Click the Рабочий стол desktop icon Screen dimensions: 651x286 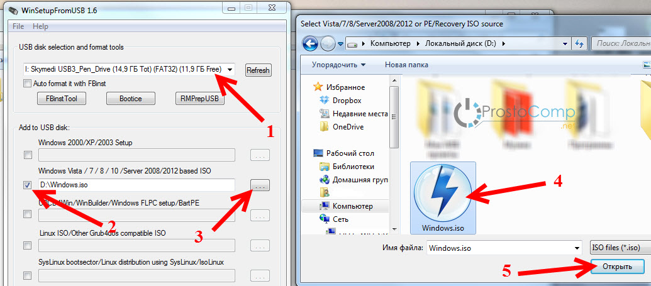318,153
